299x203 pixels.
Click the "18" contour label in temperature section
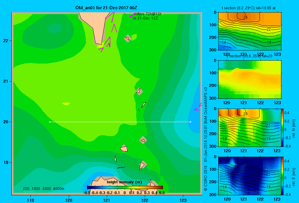269,42
